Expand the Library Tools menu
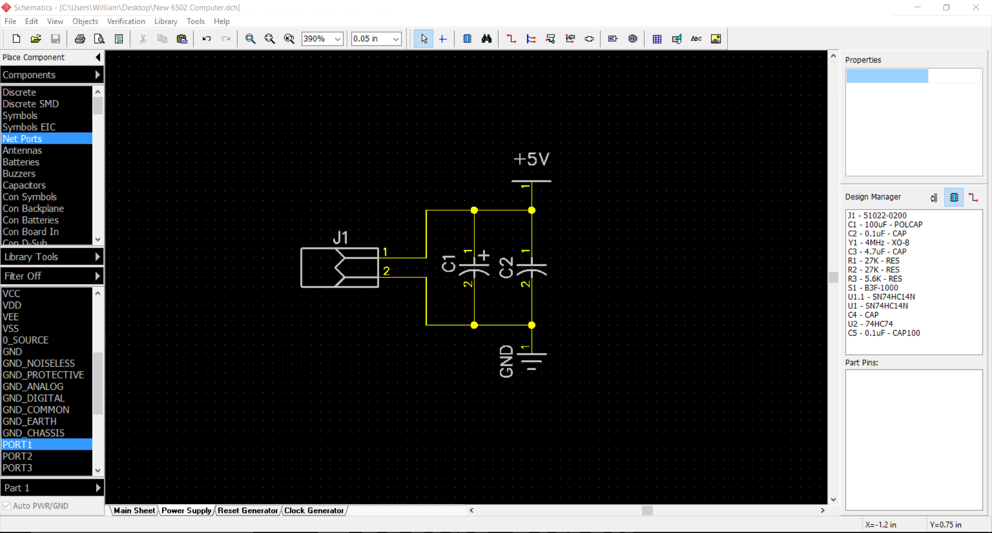Screen dimensions: 992x533 pos(52,257)
